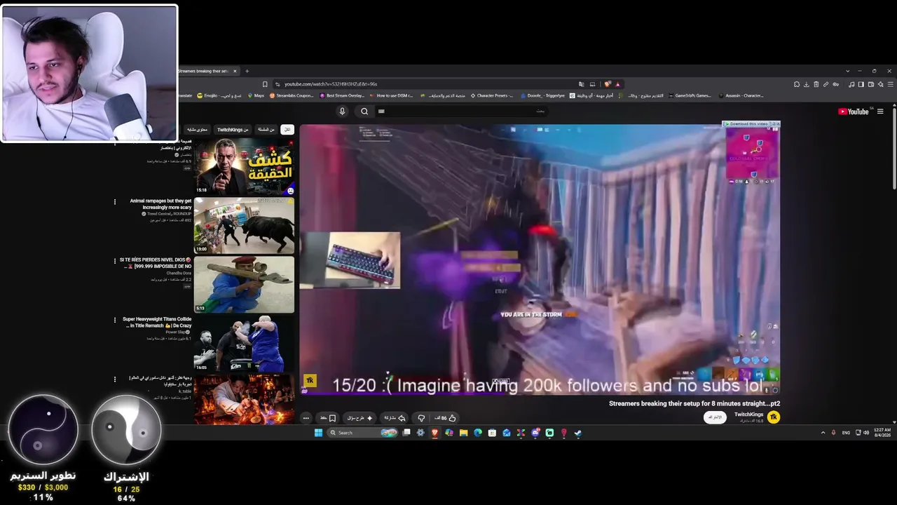Click the Brave Shields lion icon
This screenshot has width=897, height=505.
(x=608, y=84)
